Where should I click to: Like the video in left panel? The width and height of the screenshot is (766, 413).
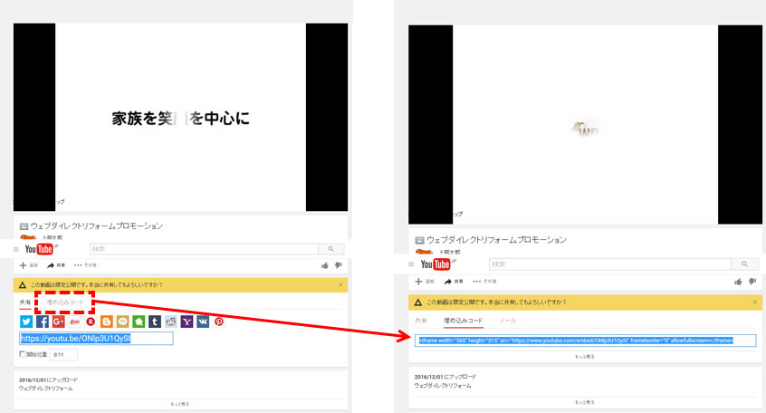[x=324, y=265]
